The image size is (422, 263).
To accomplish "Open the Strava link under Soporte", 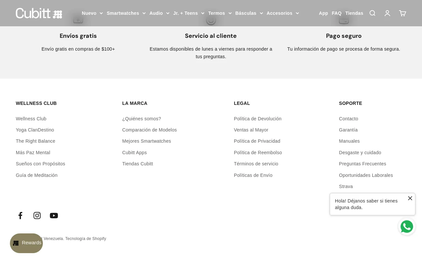I will tap(346, 186).
